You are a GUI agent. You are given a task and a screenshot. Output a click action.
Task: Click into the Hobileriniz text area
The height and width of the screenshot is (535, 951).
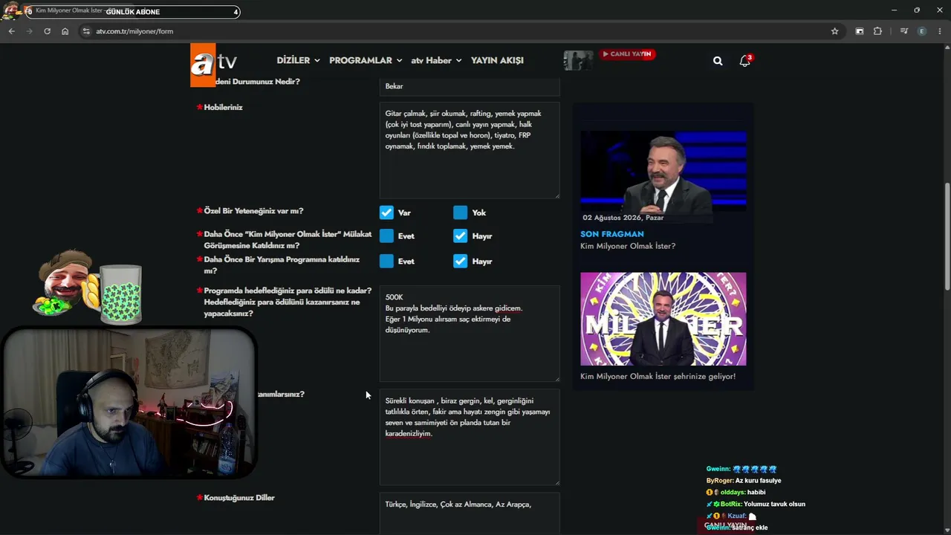coord(470,150)
